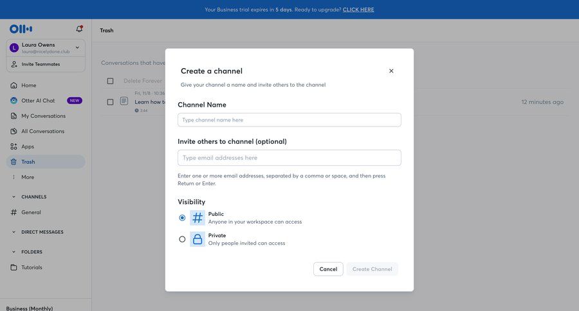Image resolution: width=579 pixels, height=311 pixels.
Task: Select the Public visibility radio button
Action: tap(182, 218)
